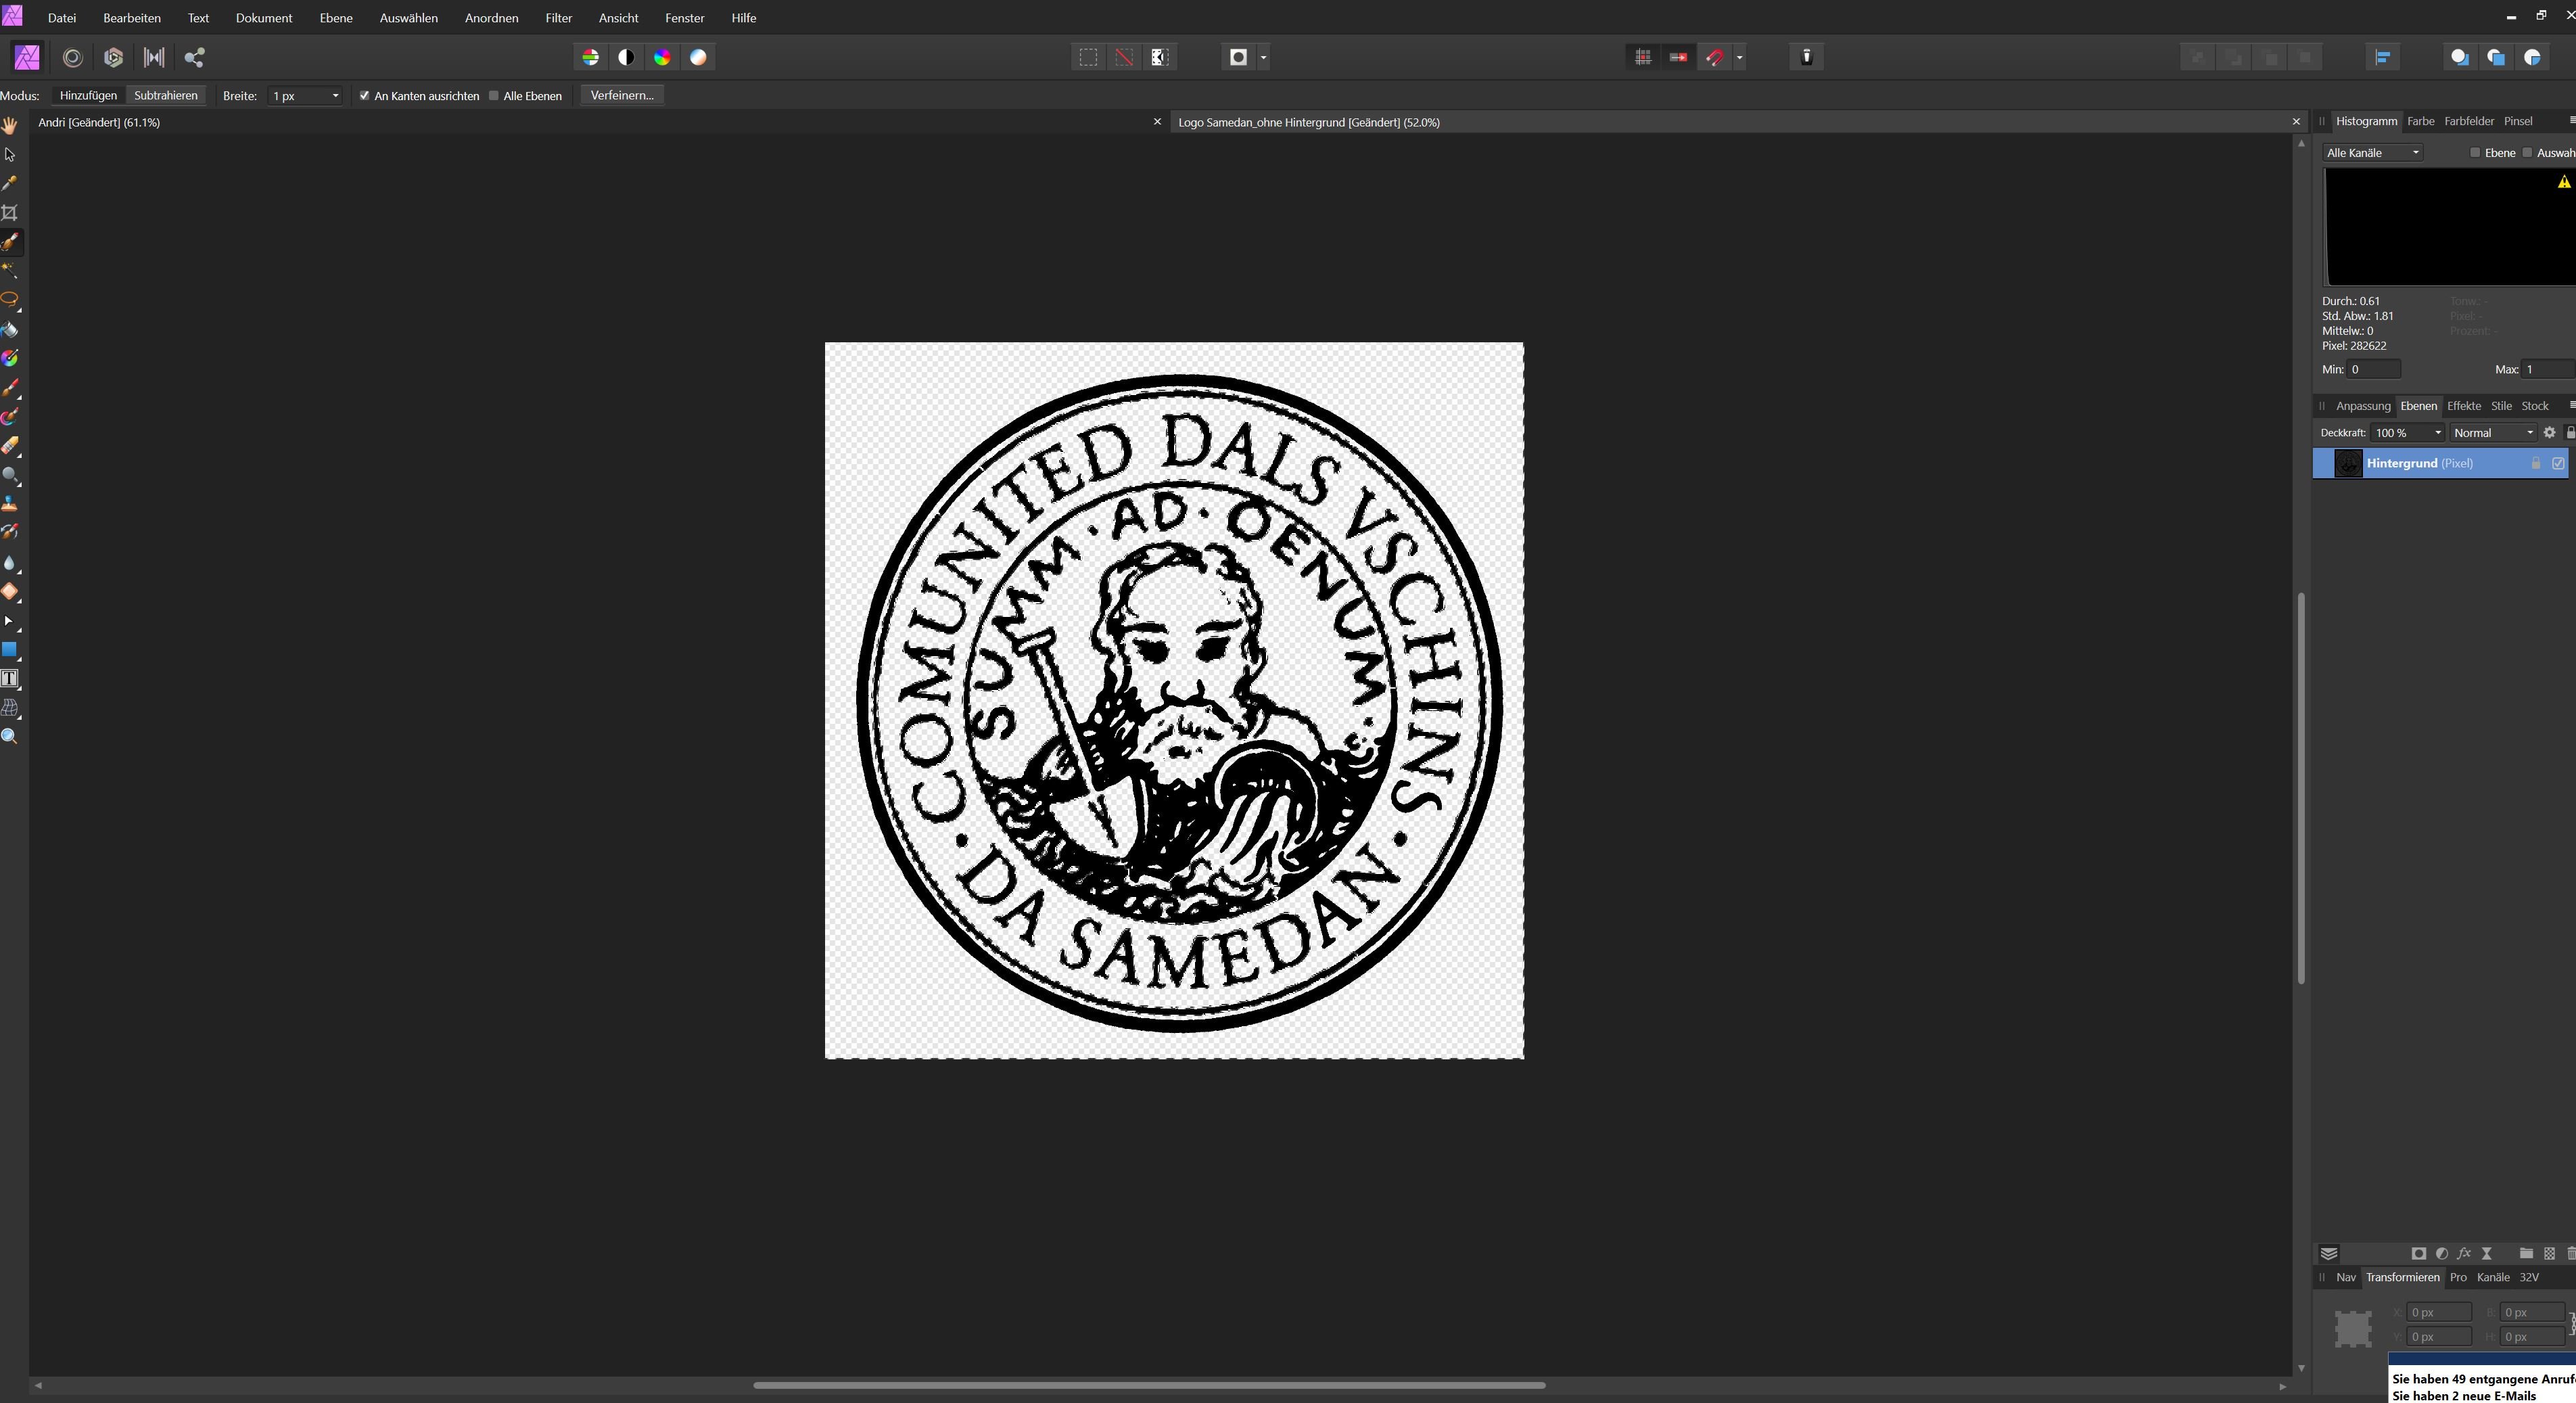Select the 'Subtrahieren' mode button

pyautogui.click(x=166, y=95)
